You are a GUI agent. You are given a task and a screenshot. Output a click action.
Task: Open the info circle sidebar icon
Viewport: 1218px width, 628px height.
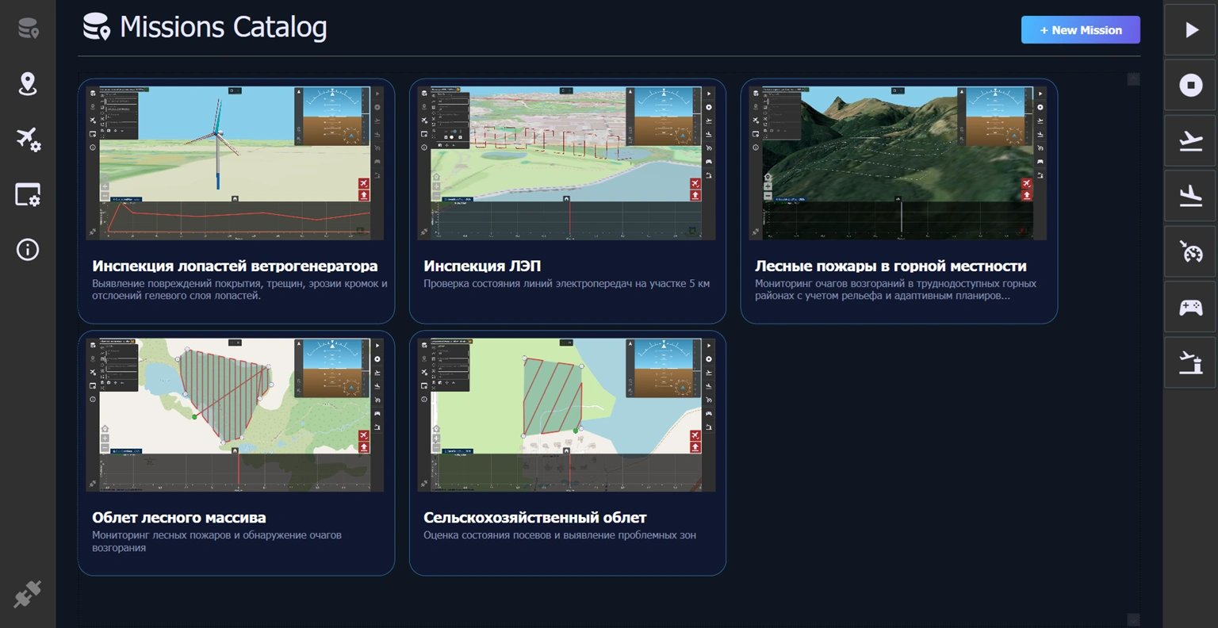(28, 250)
